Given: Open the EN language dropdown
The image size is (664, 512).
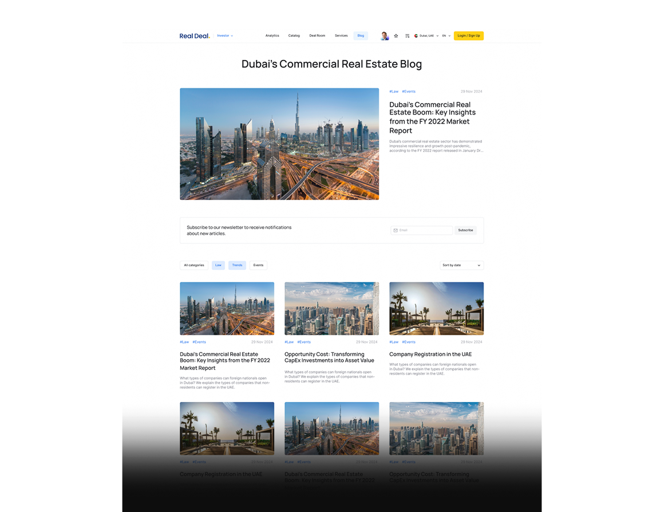Looking at the screenshot, I should tap(446, 36).
